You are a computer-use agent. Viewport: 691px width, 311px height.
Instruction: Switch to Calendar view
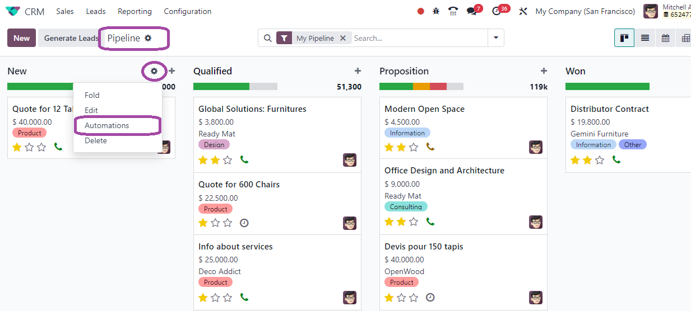[665, 38]
